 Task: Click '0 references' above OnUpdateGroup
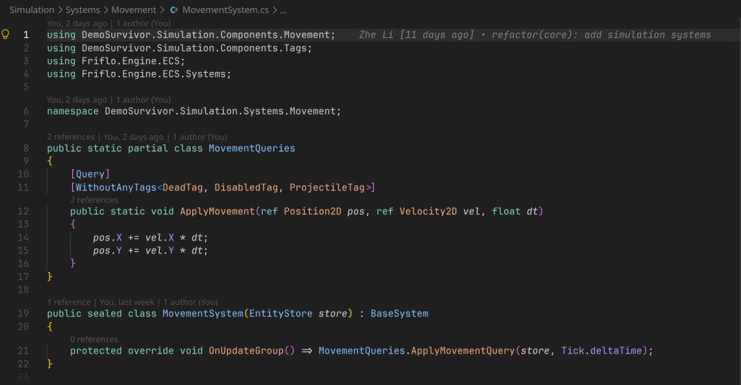click(94, 339)
